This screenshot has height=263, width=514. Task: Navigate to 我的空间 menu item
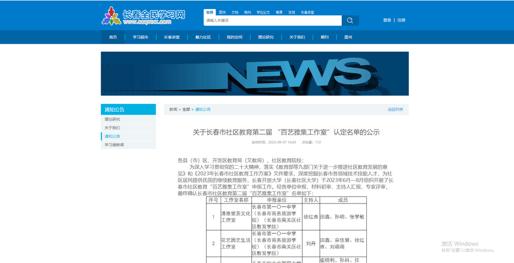coord(234,37)
